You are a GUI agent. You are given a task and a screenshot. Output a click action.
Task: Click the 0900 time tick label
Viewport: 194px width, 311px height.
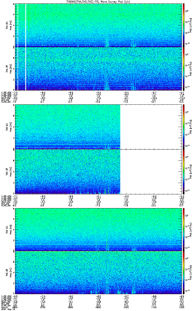98,307
